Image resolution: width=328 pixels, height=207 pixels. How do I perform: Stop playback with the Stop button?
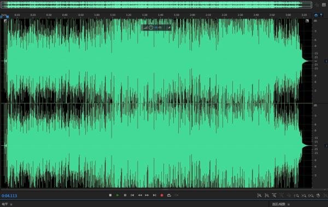tap(110, 195)
